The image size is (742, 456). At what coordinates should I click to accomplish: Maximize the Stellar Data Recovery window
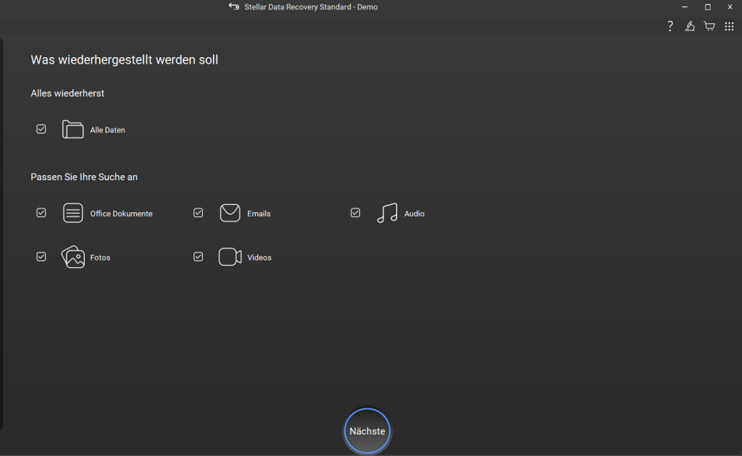tap(708, 7)
